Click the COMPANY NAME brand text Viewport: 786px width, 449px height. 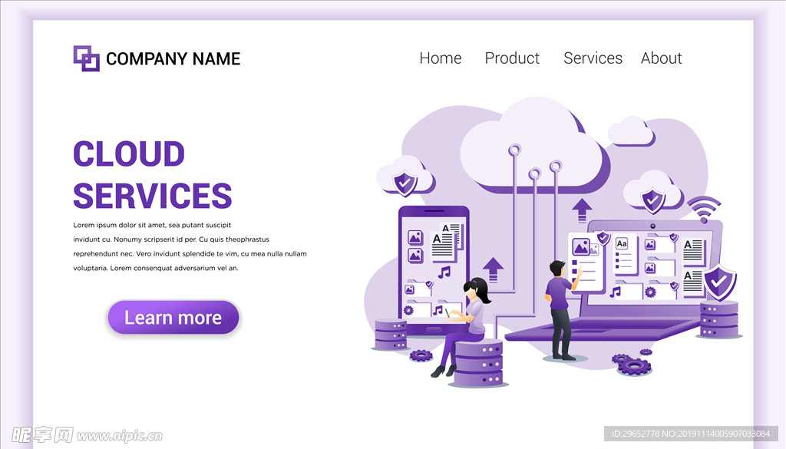click(x=173, y=58)
